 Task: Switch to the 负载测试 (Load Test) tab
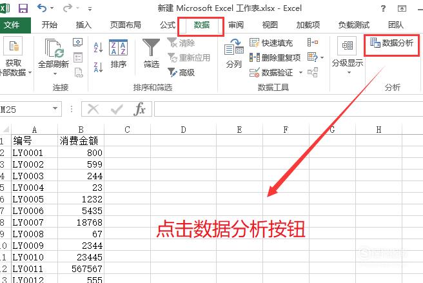pos(354,25)
